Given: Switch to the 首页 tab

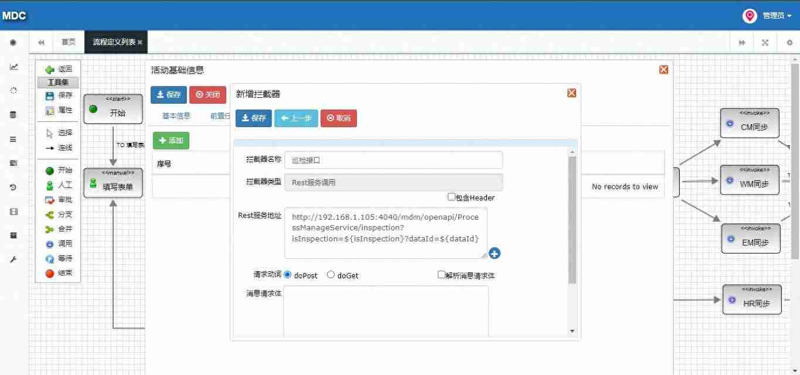Looking at the screenshot, I should (x=69, y=42).
